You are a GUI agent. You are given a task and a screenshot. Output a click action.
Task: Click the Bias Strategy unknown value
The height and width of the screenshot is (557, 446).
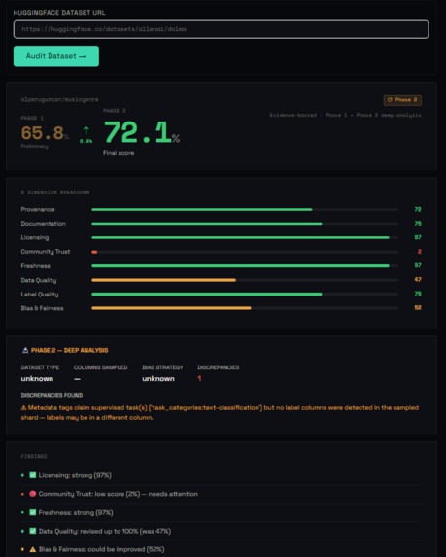tap(158, 379)
